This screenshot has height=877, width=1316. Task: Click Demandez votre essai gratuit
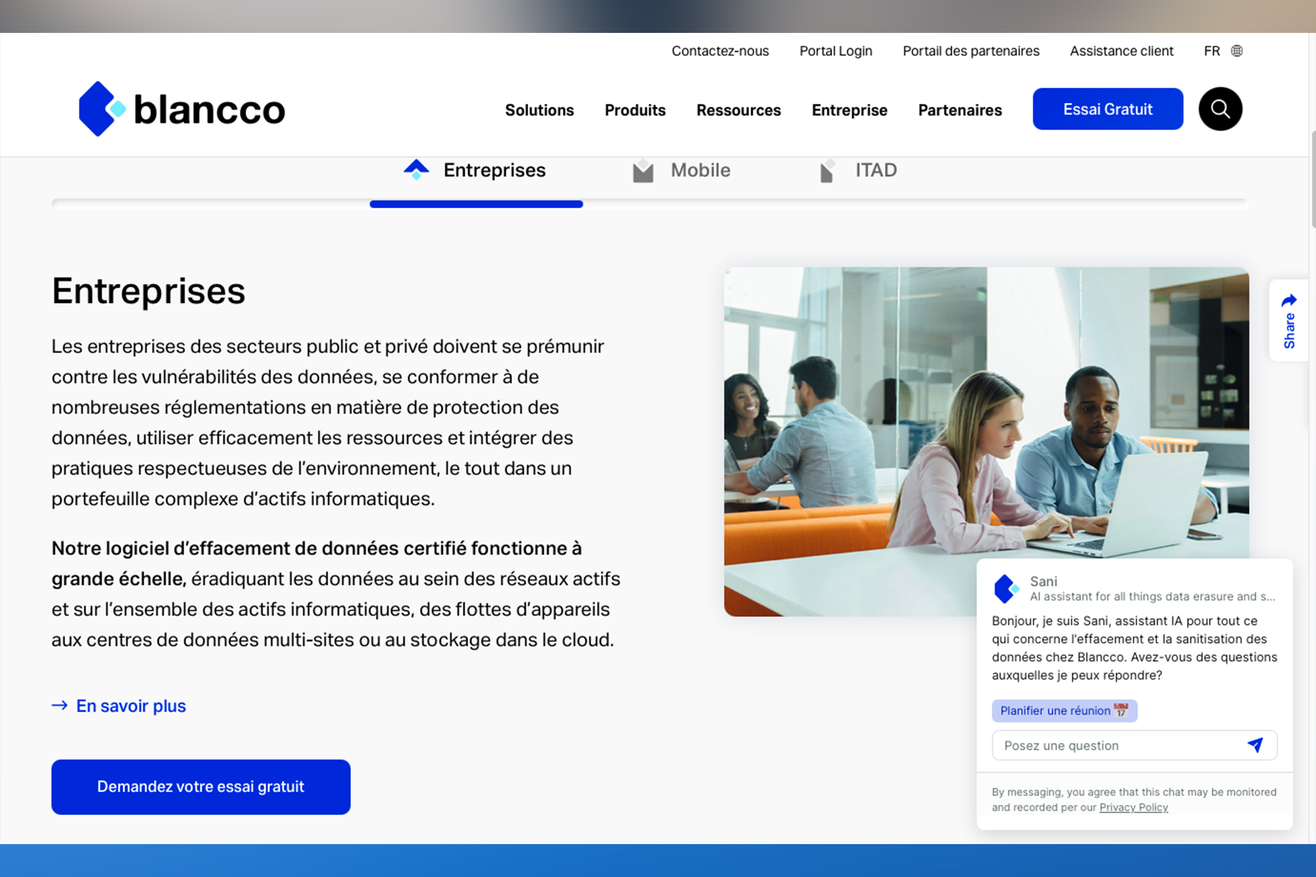[201, 787]
